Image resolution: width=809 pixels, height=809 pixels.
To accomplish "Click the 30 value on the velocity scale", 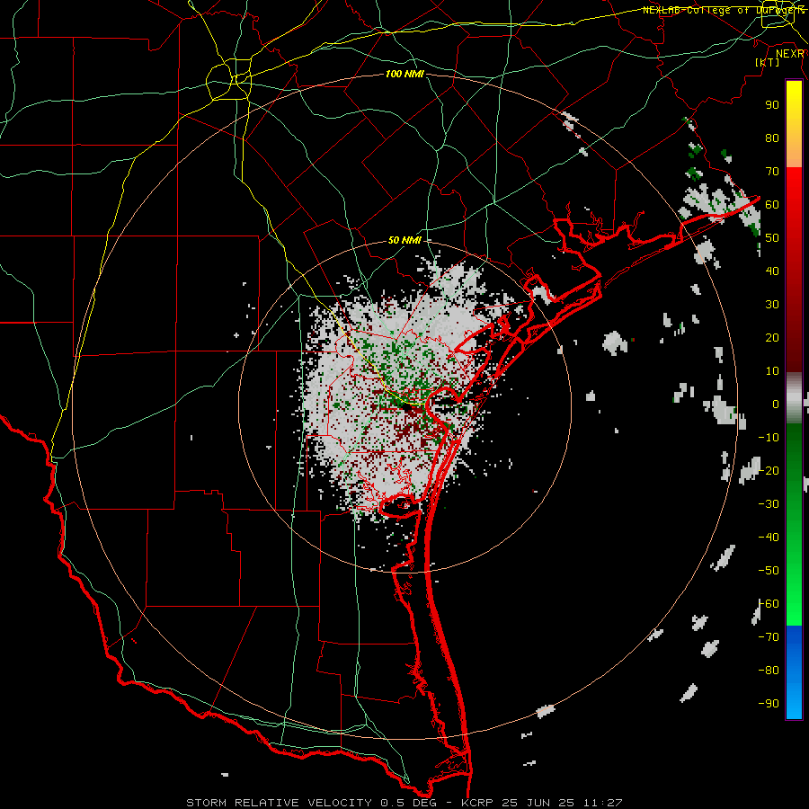I will (772, 305).
